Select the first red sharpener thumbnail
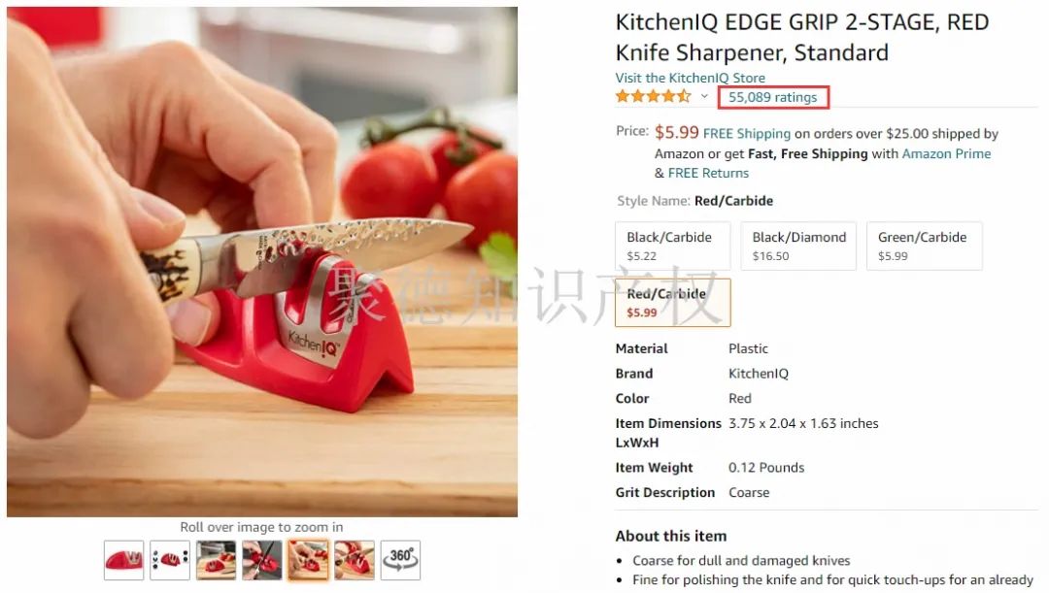 point(123,560)
